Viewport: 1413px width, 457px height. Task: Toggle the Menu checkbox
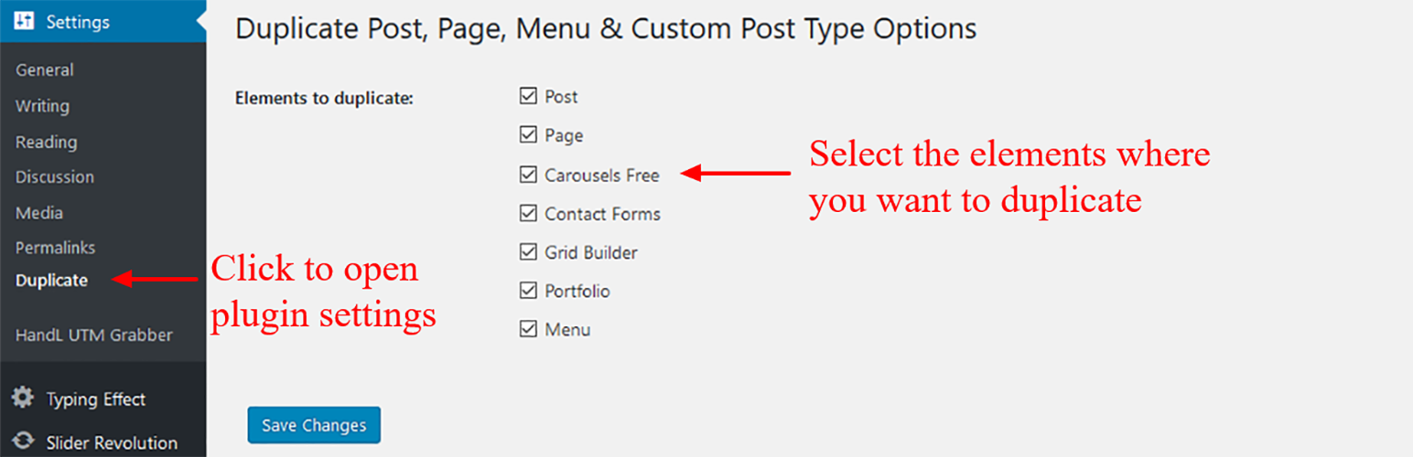pos(527,329)
